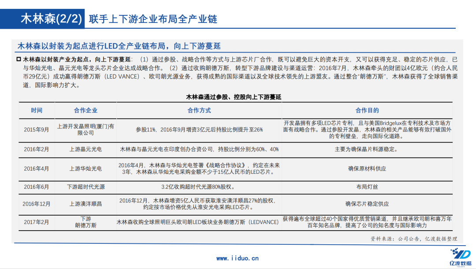The height and width of the screenshot is (269, 476).
Task: Click table caption 木林森通过参股、控股向上下游蔓延
Action: pyautogui.click(x=234, y=97)
